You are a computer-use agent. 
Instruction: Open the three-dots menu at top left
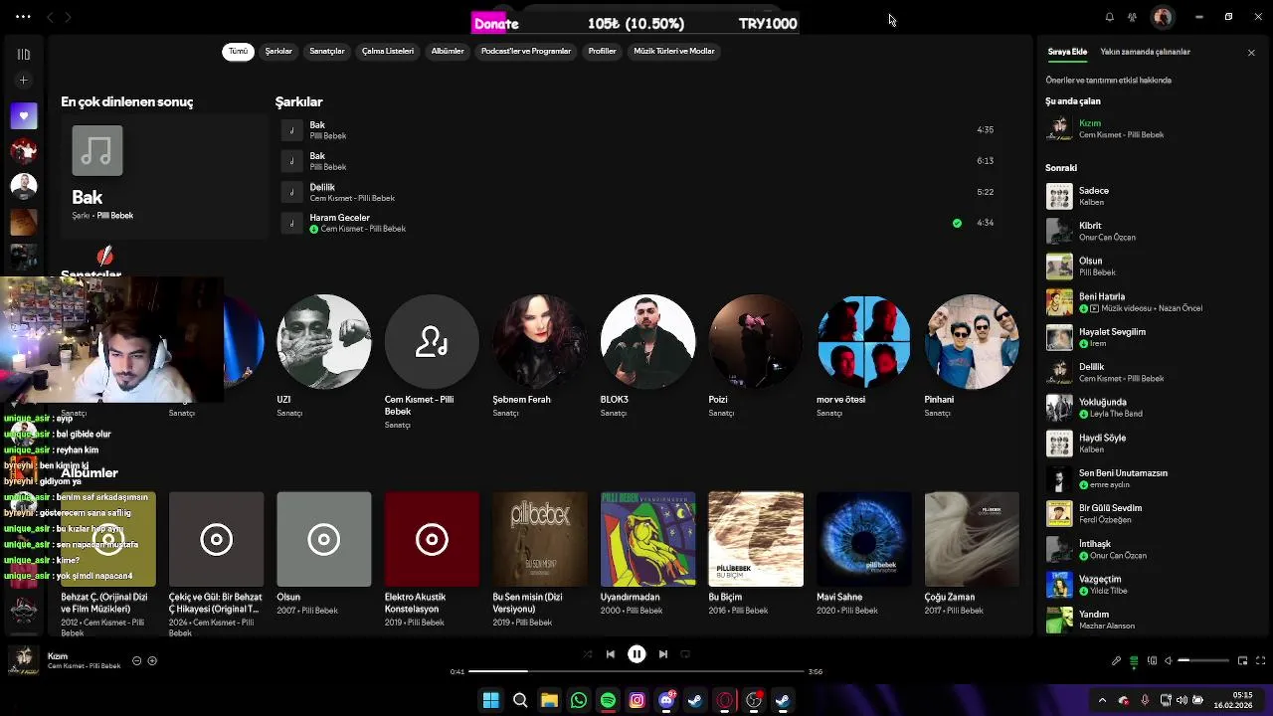(23, 17)
